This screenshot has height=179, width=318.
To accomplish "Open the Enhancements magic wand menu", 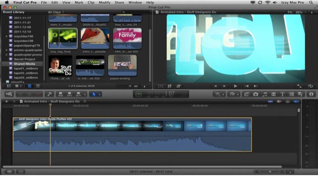I will (219, 94).
